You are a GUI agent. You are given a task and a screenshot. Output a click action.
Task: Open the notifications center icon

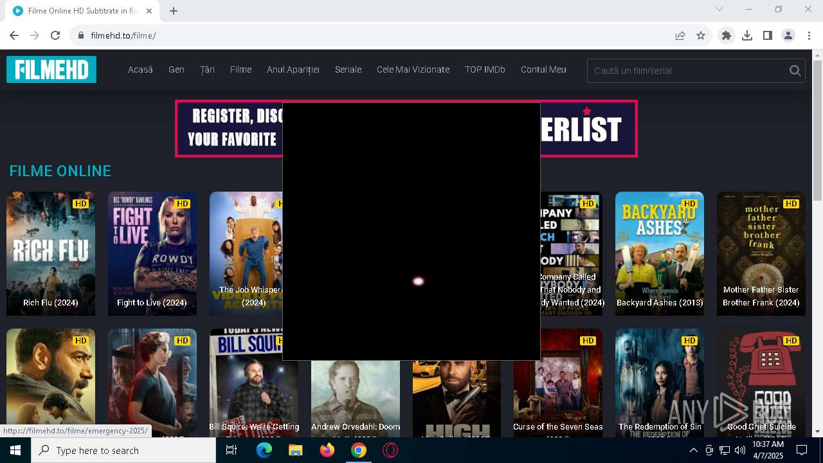[x=802, y=450]
